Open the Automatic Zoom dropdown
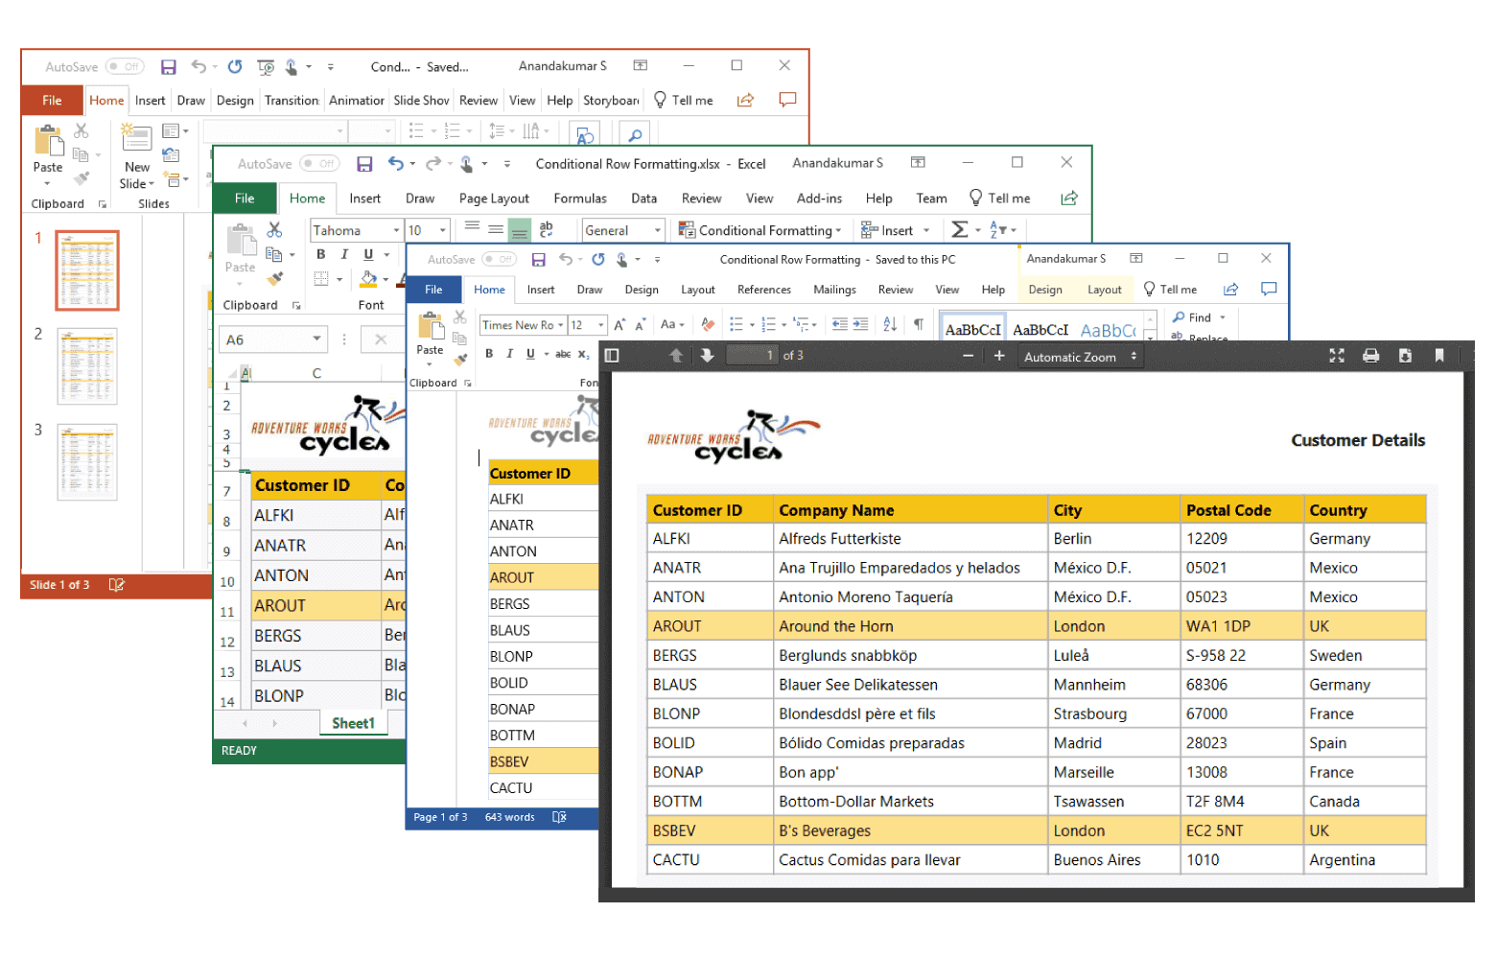The image size is (1496, 959). click(x=1080, y=357)
